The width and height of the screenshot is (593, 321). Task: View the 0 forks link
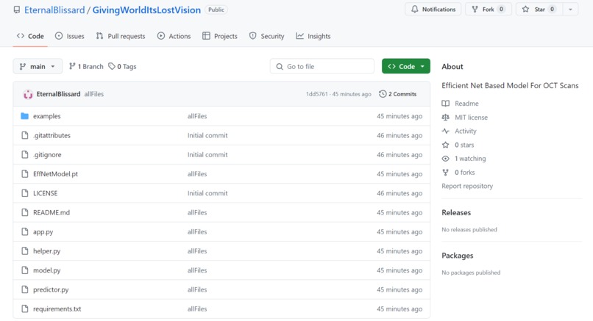pos(465,173)
